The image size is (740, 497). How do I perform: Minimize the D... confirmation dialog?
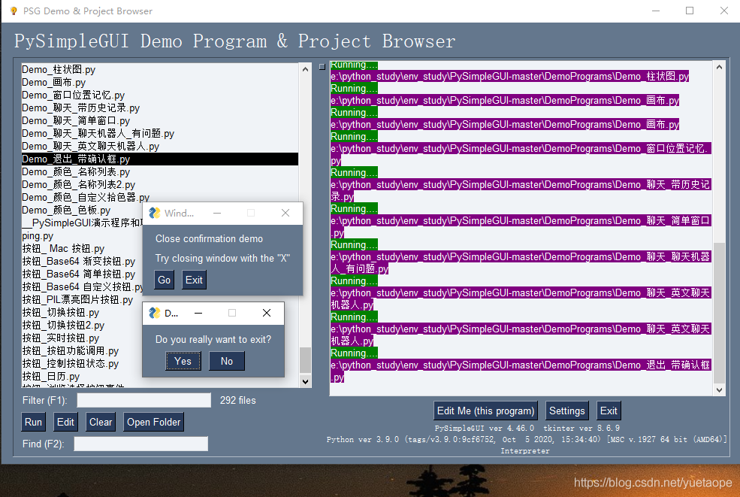(x=198, y=313)
